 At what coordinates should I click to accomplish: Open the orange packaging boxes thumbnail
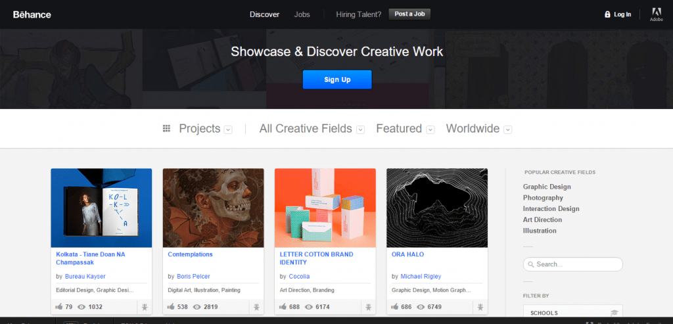click(325, 208)
